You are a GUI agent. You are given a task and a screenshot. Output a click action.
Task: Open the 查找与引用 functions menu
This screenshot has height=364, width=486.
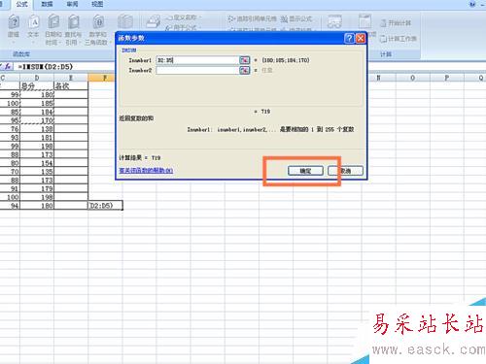pyautogui.click(x=73, y=30)
